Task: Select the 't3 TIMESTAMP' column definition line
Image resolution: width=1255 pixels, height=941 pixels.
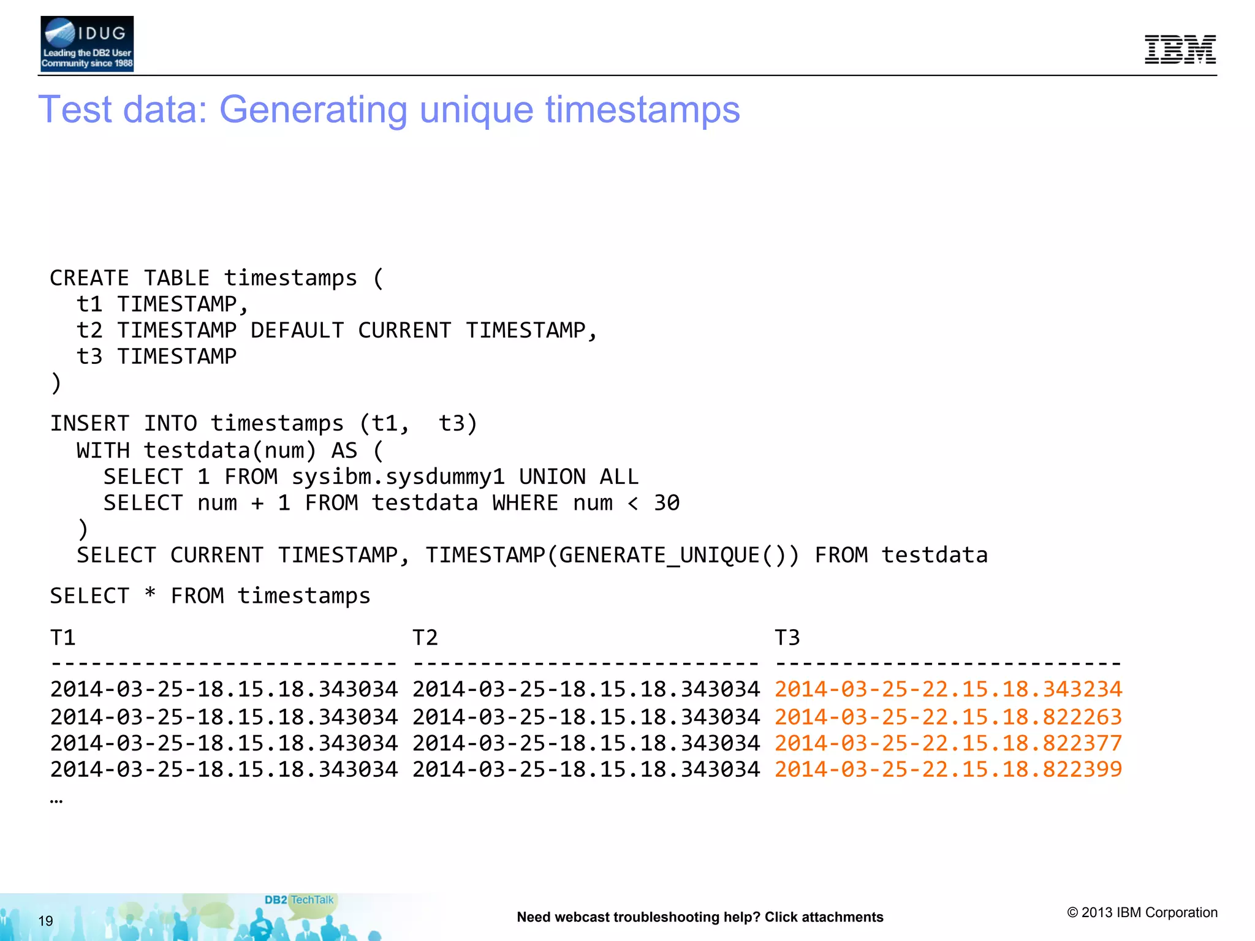Action: click(x=156, y=357)
